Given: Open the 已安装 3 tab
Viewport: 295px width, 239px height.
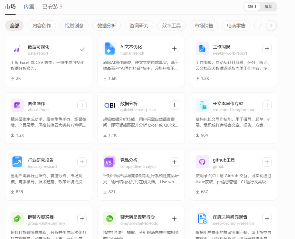Looking at the screenshot, I should click(x=52, y=7).
